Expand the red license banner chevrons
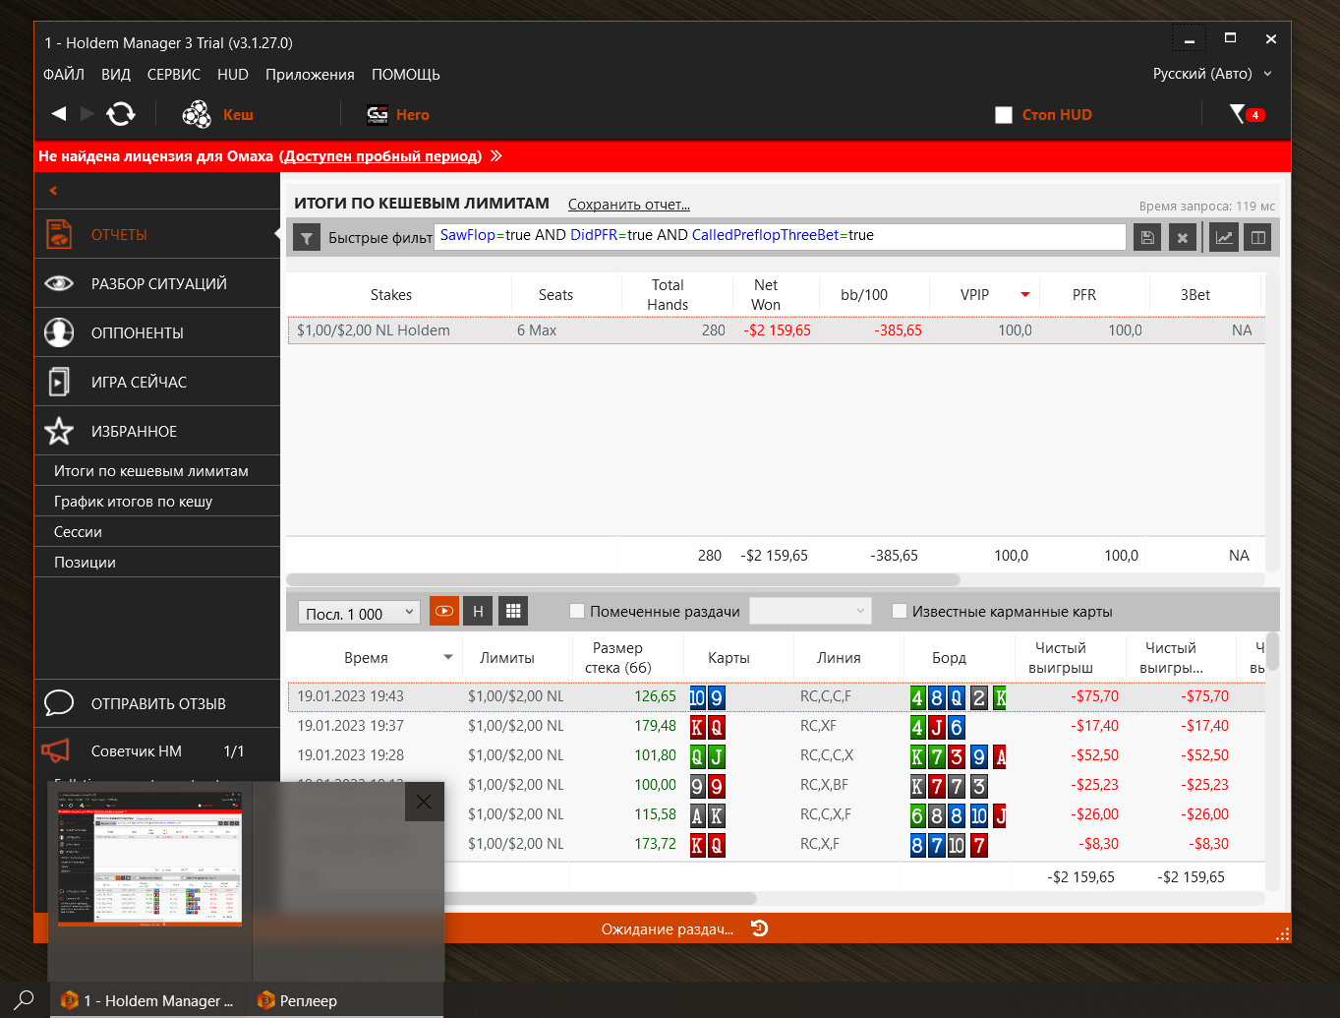 [x=496, y=155]
